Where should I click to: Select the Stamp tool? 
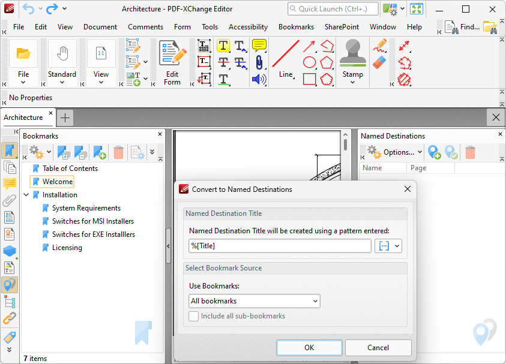(352, 61)
